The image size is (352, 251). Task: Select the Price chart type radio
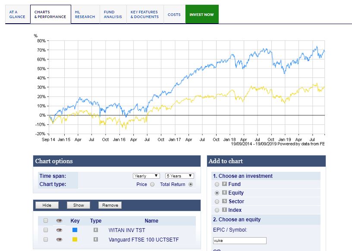pos(152,184)
